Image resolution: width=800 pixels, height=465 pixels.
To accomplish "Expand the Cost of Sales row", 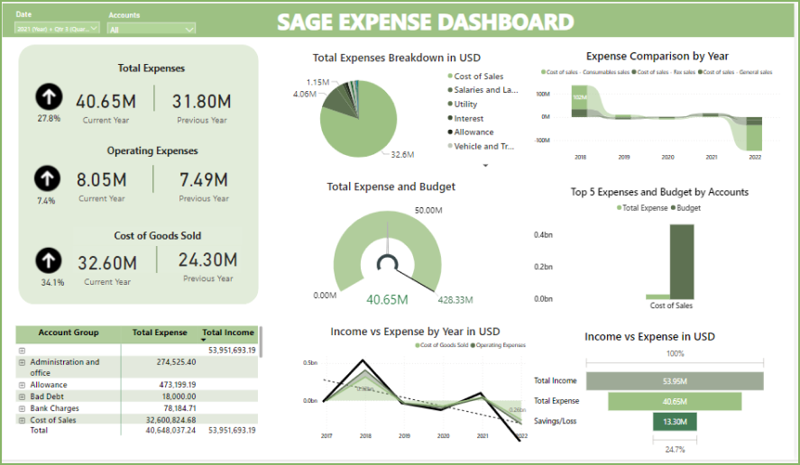I will pos(22,420).
